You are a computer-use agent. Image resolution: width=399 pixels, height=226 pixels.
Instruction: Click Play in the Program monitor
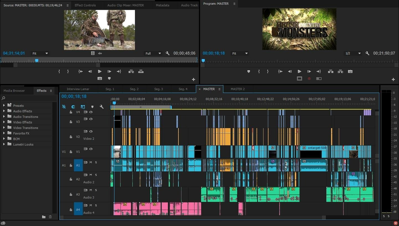[x=299, y=72]
